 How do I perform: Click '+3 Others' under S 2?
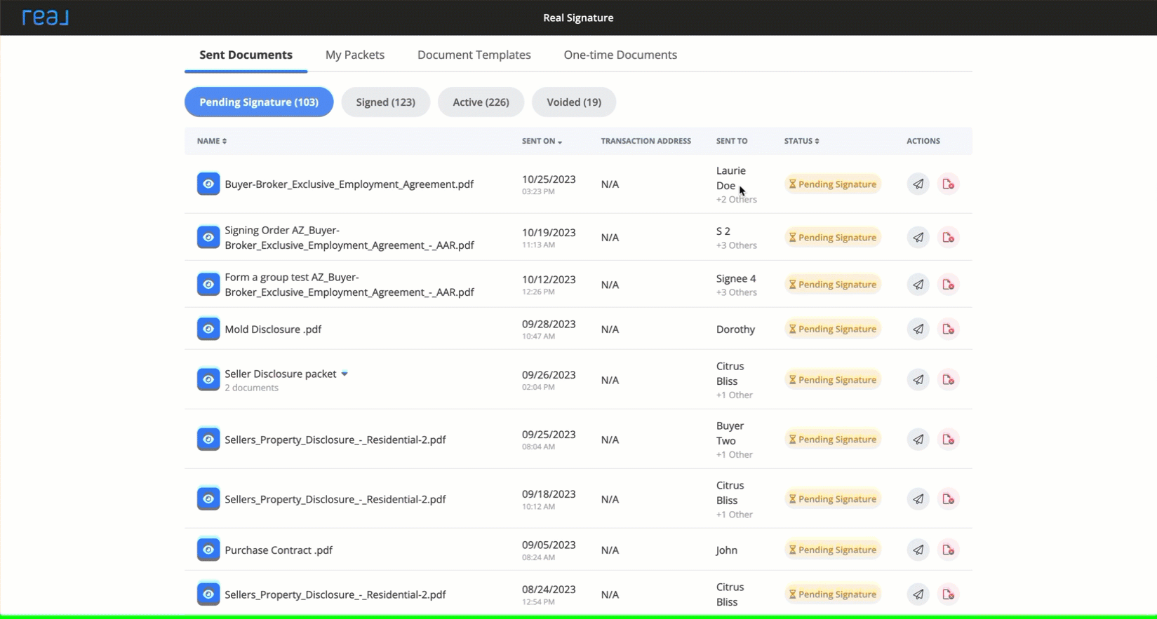[x=737, y=245]
